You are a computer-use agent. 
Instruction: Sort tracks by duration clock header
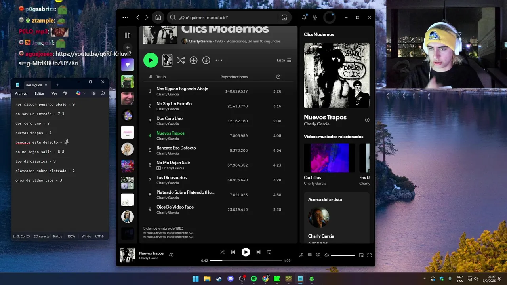tap(278, 77)
